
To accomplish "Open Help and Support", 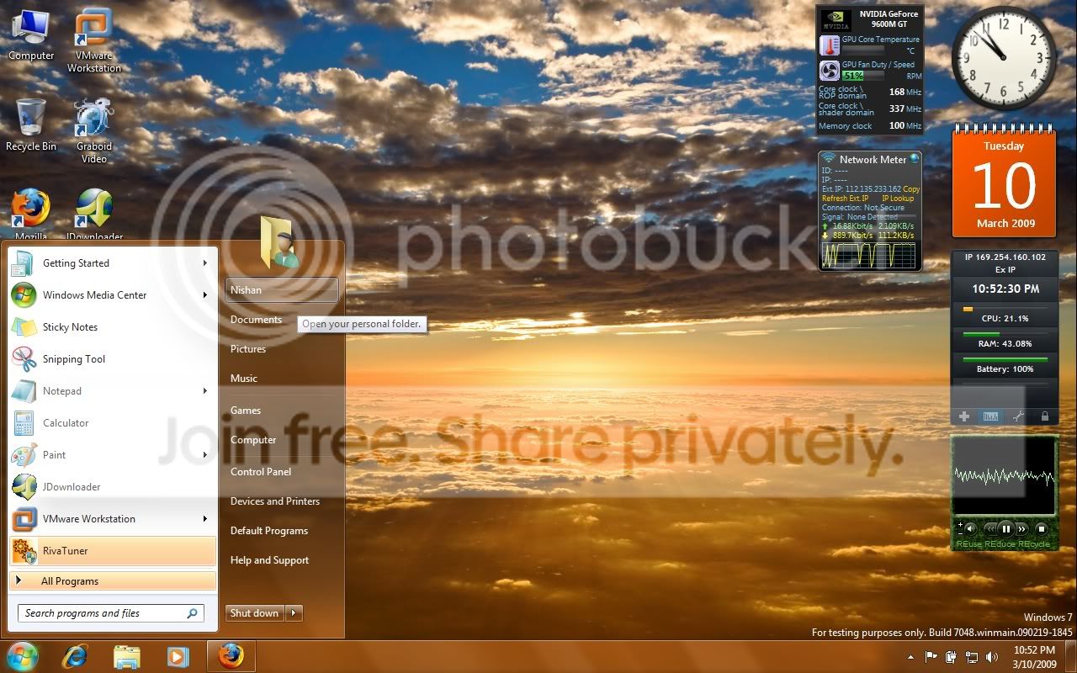I will 269,560.
